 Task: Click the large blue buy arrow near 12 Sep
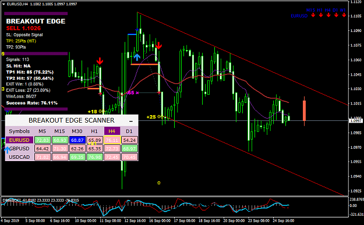coord(137,57)
